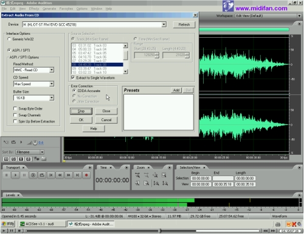The image size is (304, 234).
Task: Open the Favorites menu
Action: (x=66, y=9)
